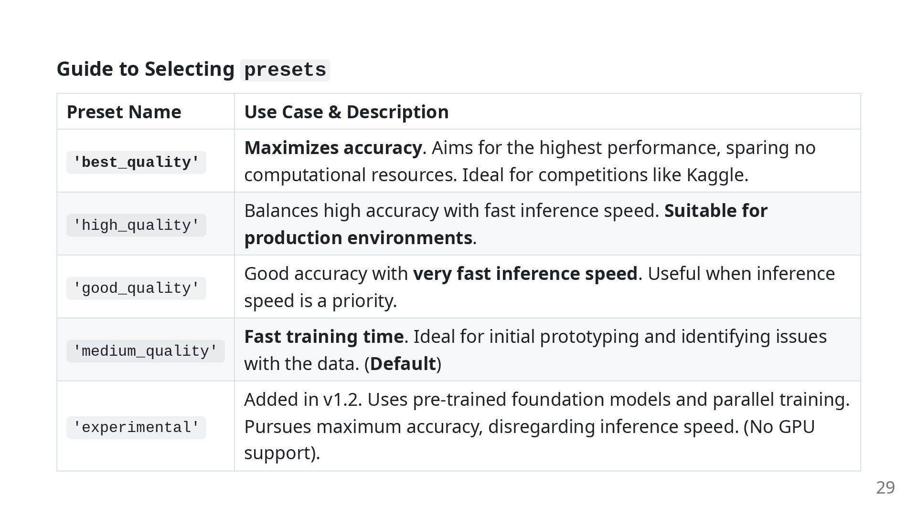Click 'Ideal for competitions like Kaggle' sentence
Image resolution: width=917 pixels, height=515 pixels.
pyautogui.click(x=605, y=175)
